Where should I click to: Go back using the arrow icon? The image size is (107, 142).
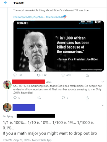[6, 3]
